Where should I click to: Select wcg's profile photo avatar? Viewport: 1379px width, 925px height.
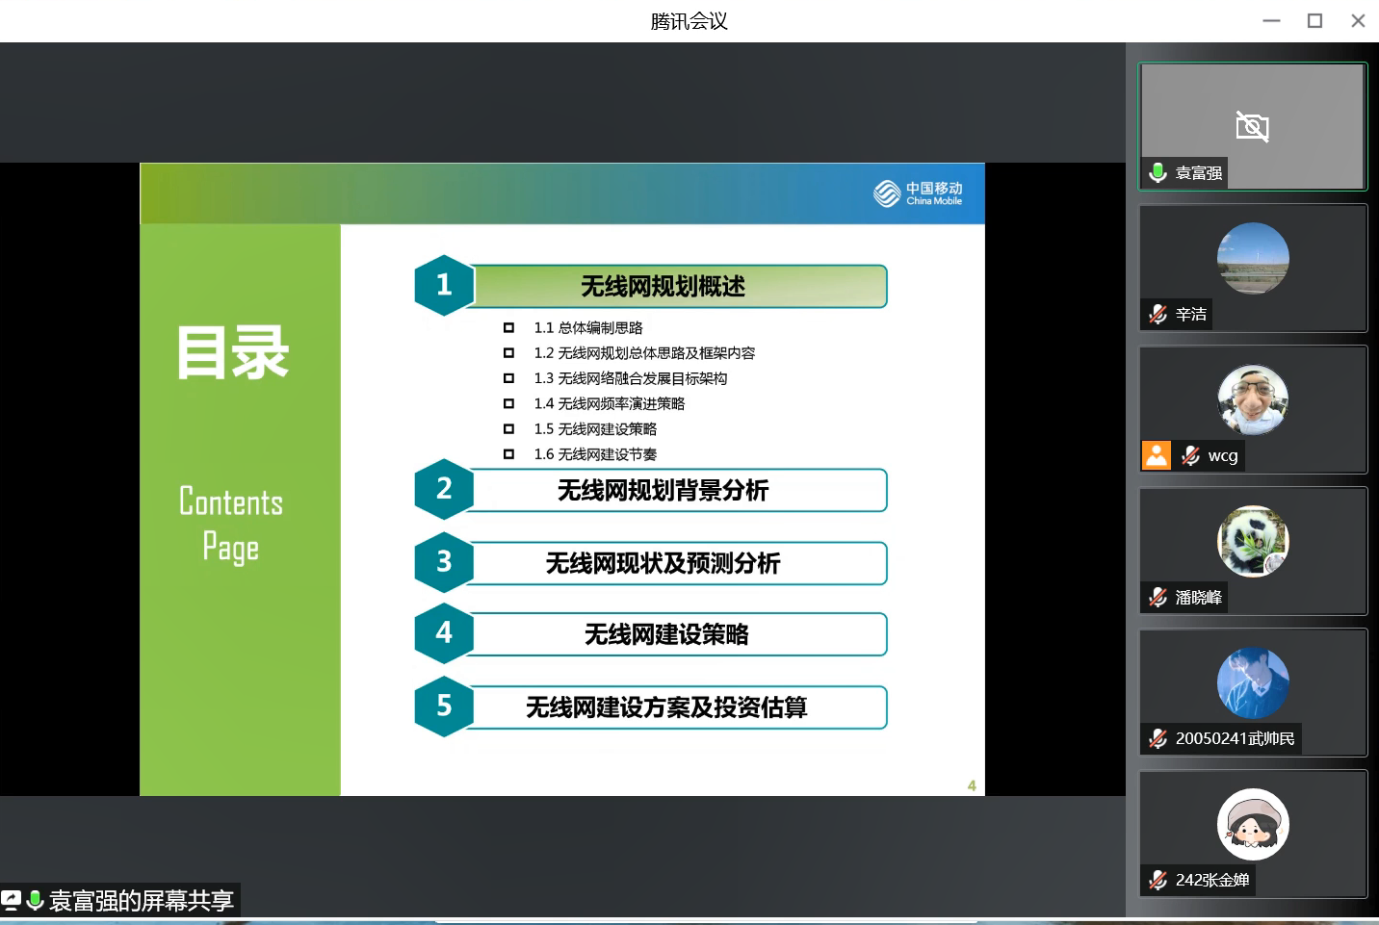point(1252,399)
